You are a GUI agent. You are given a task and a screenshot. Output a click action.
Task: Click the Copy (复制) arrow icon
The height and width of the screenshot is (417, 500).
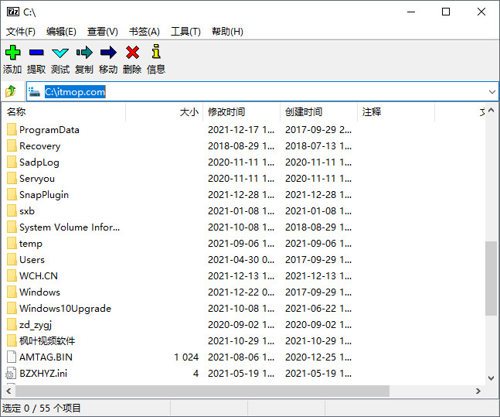pyautogui.click(x=84, y=53)
